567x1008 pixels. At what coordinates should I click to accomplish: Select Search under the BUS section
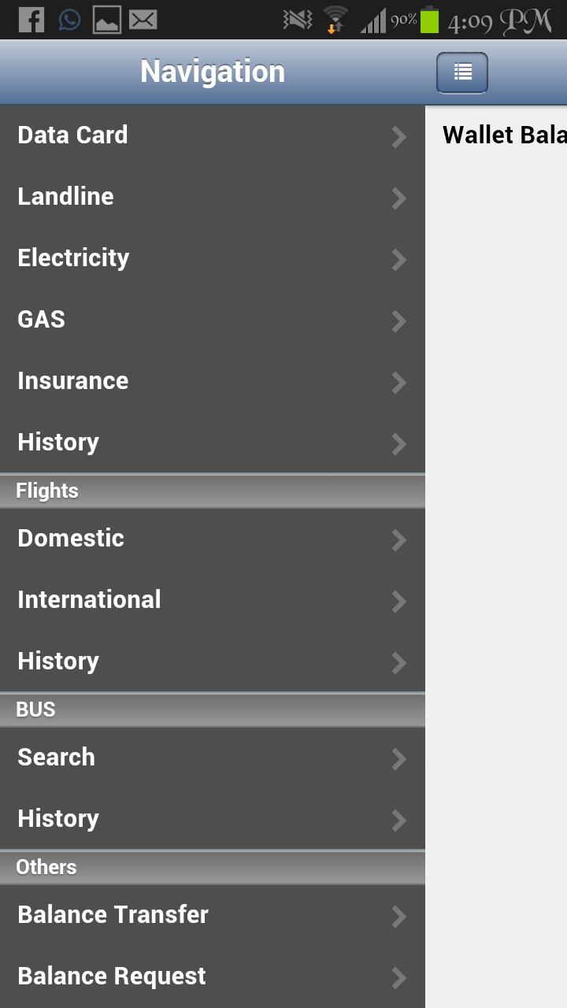point(57,758)
